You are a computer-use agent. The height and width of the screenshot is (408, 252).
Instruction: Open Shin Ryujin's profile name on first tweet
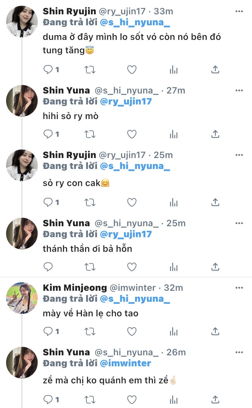click(x=69, y=11)
